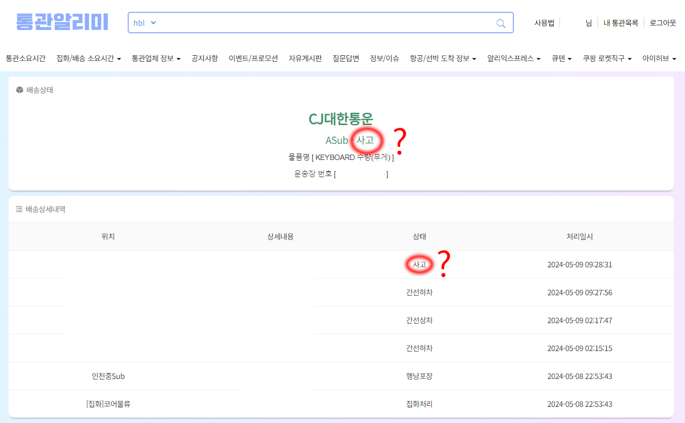The image size is (685, 423).
Task: Go to 통관소요시간 menu
Action: click(26, 58)
